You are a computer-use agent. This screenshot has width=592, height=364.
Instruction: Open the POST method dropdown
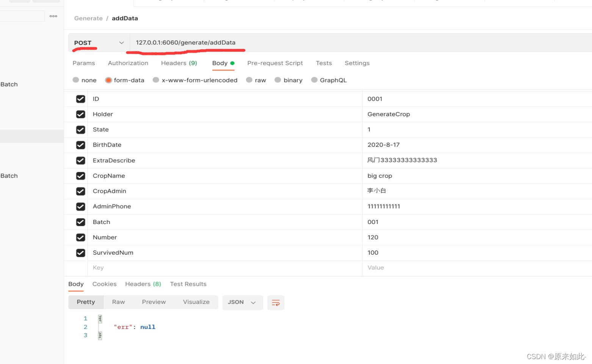pos(99,43)
